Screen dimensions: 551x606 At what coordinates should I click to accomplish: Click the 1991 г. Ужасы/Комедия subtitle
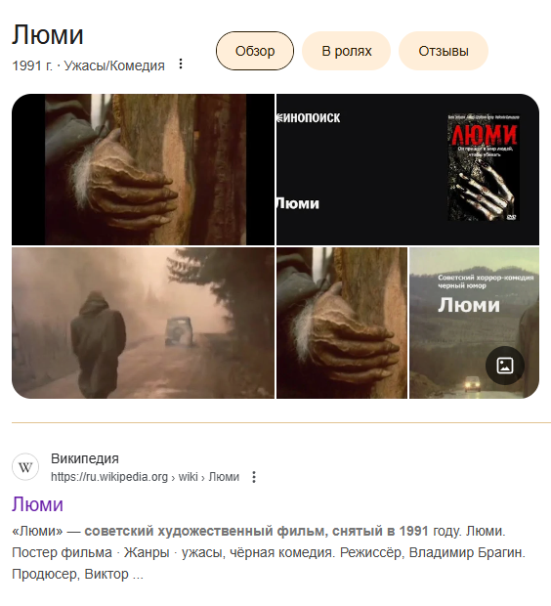(89, 65)
